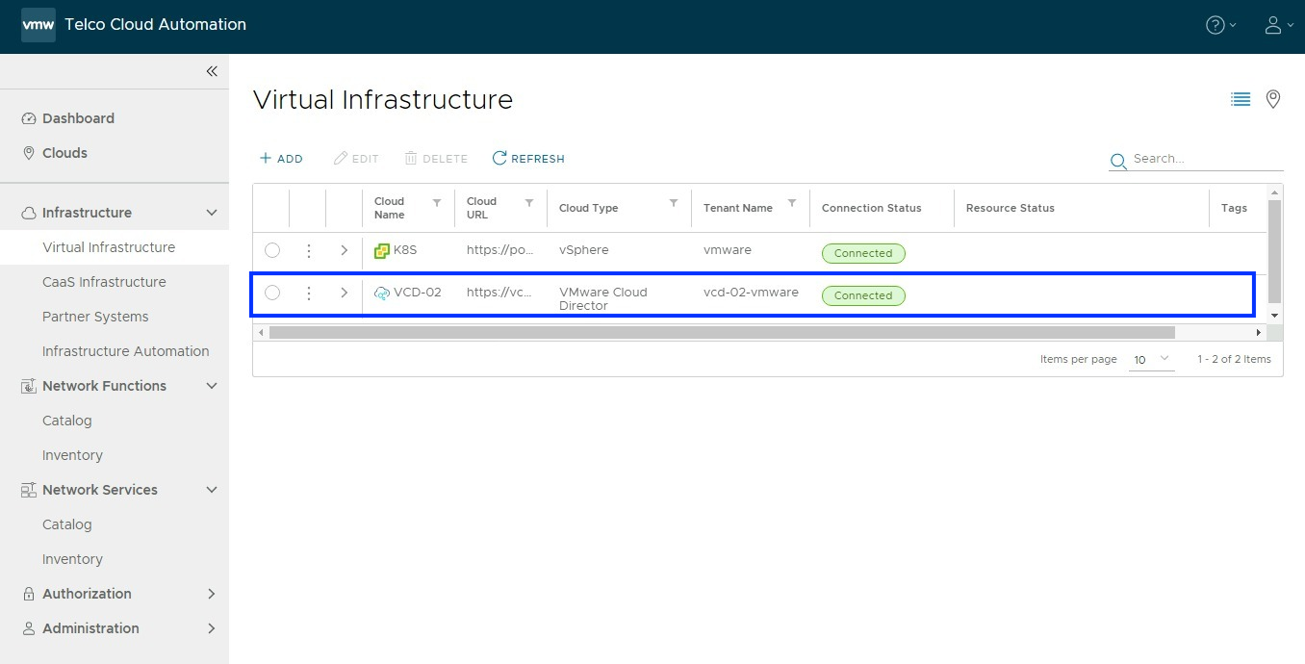Screen dimensions: 1305x664
Task: Open row actions menu for K8S
Action: tap(309, 251)
